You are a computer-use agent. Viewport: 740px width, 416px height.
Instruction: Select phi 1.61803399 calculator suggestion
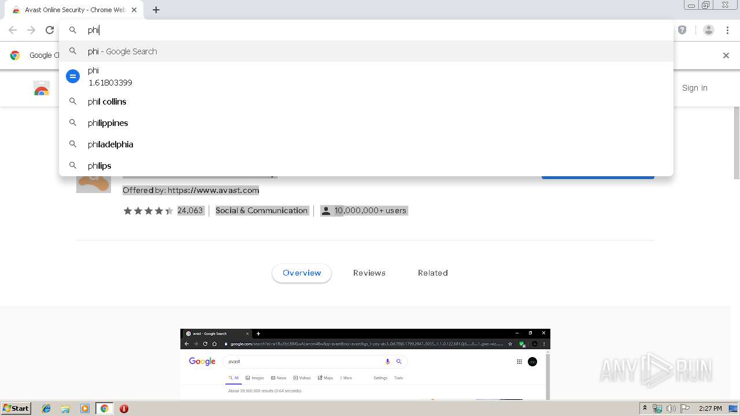point(366,76)
